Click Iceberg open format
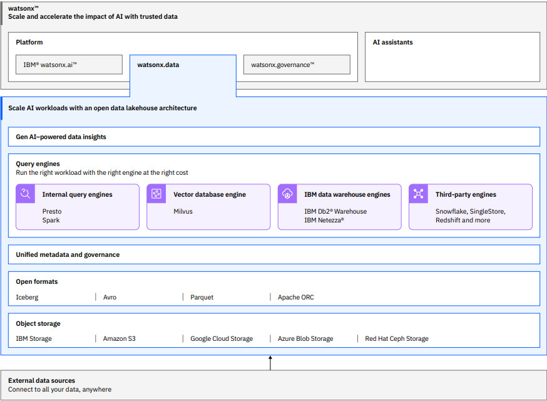The height and width of the screenshot is (401, 547). click(27, 297)
